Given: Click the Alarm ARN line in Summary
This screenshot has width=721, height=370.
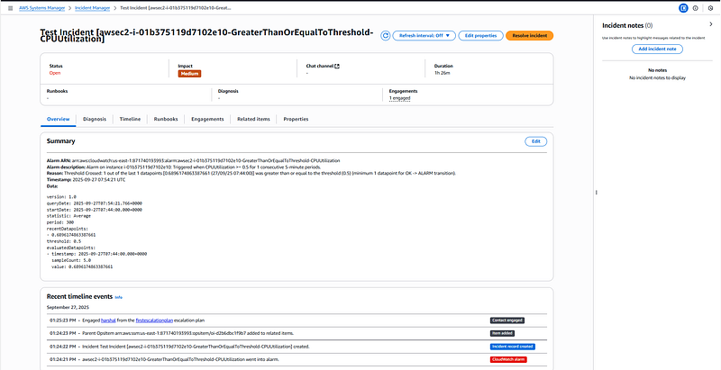Looking at the screenshot, I should pyautogui.click(x=193, y=160).
